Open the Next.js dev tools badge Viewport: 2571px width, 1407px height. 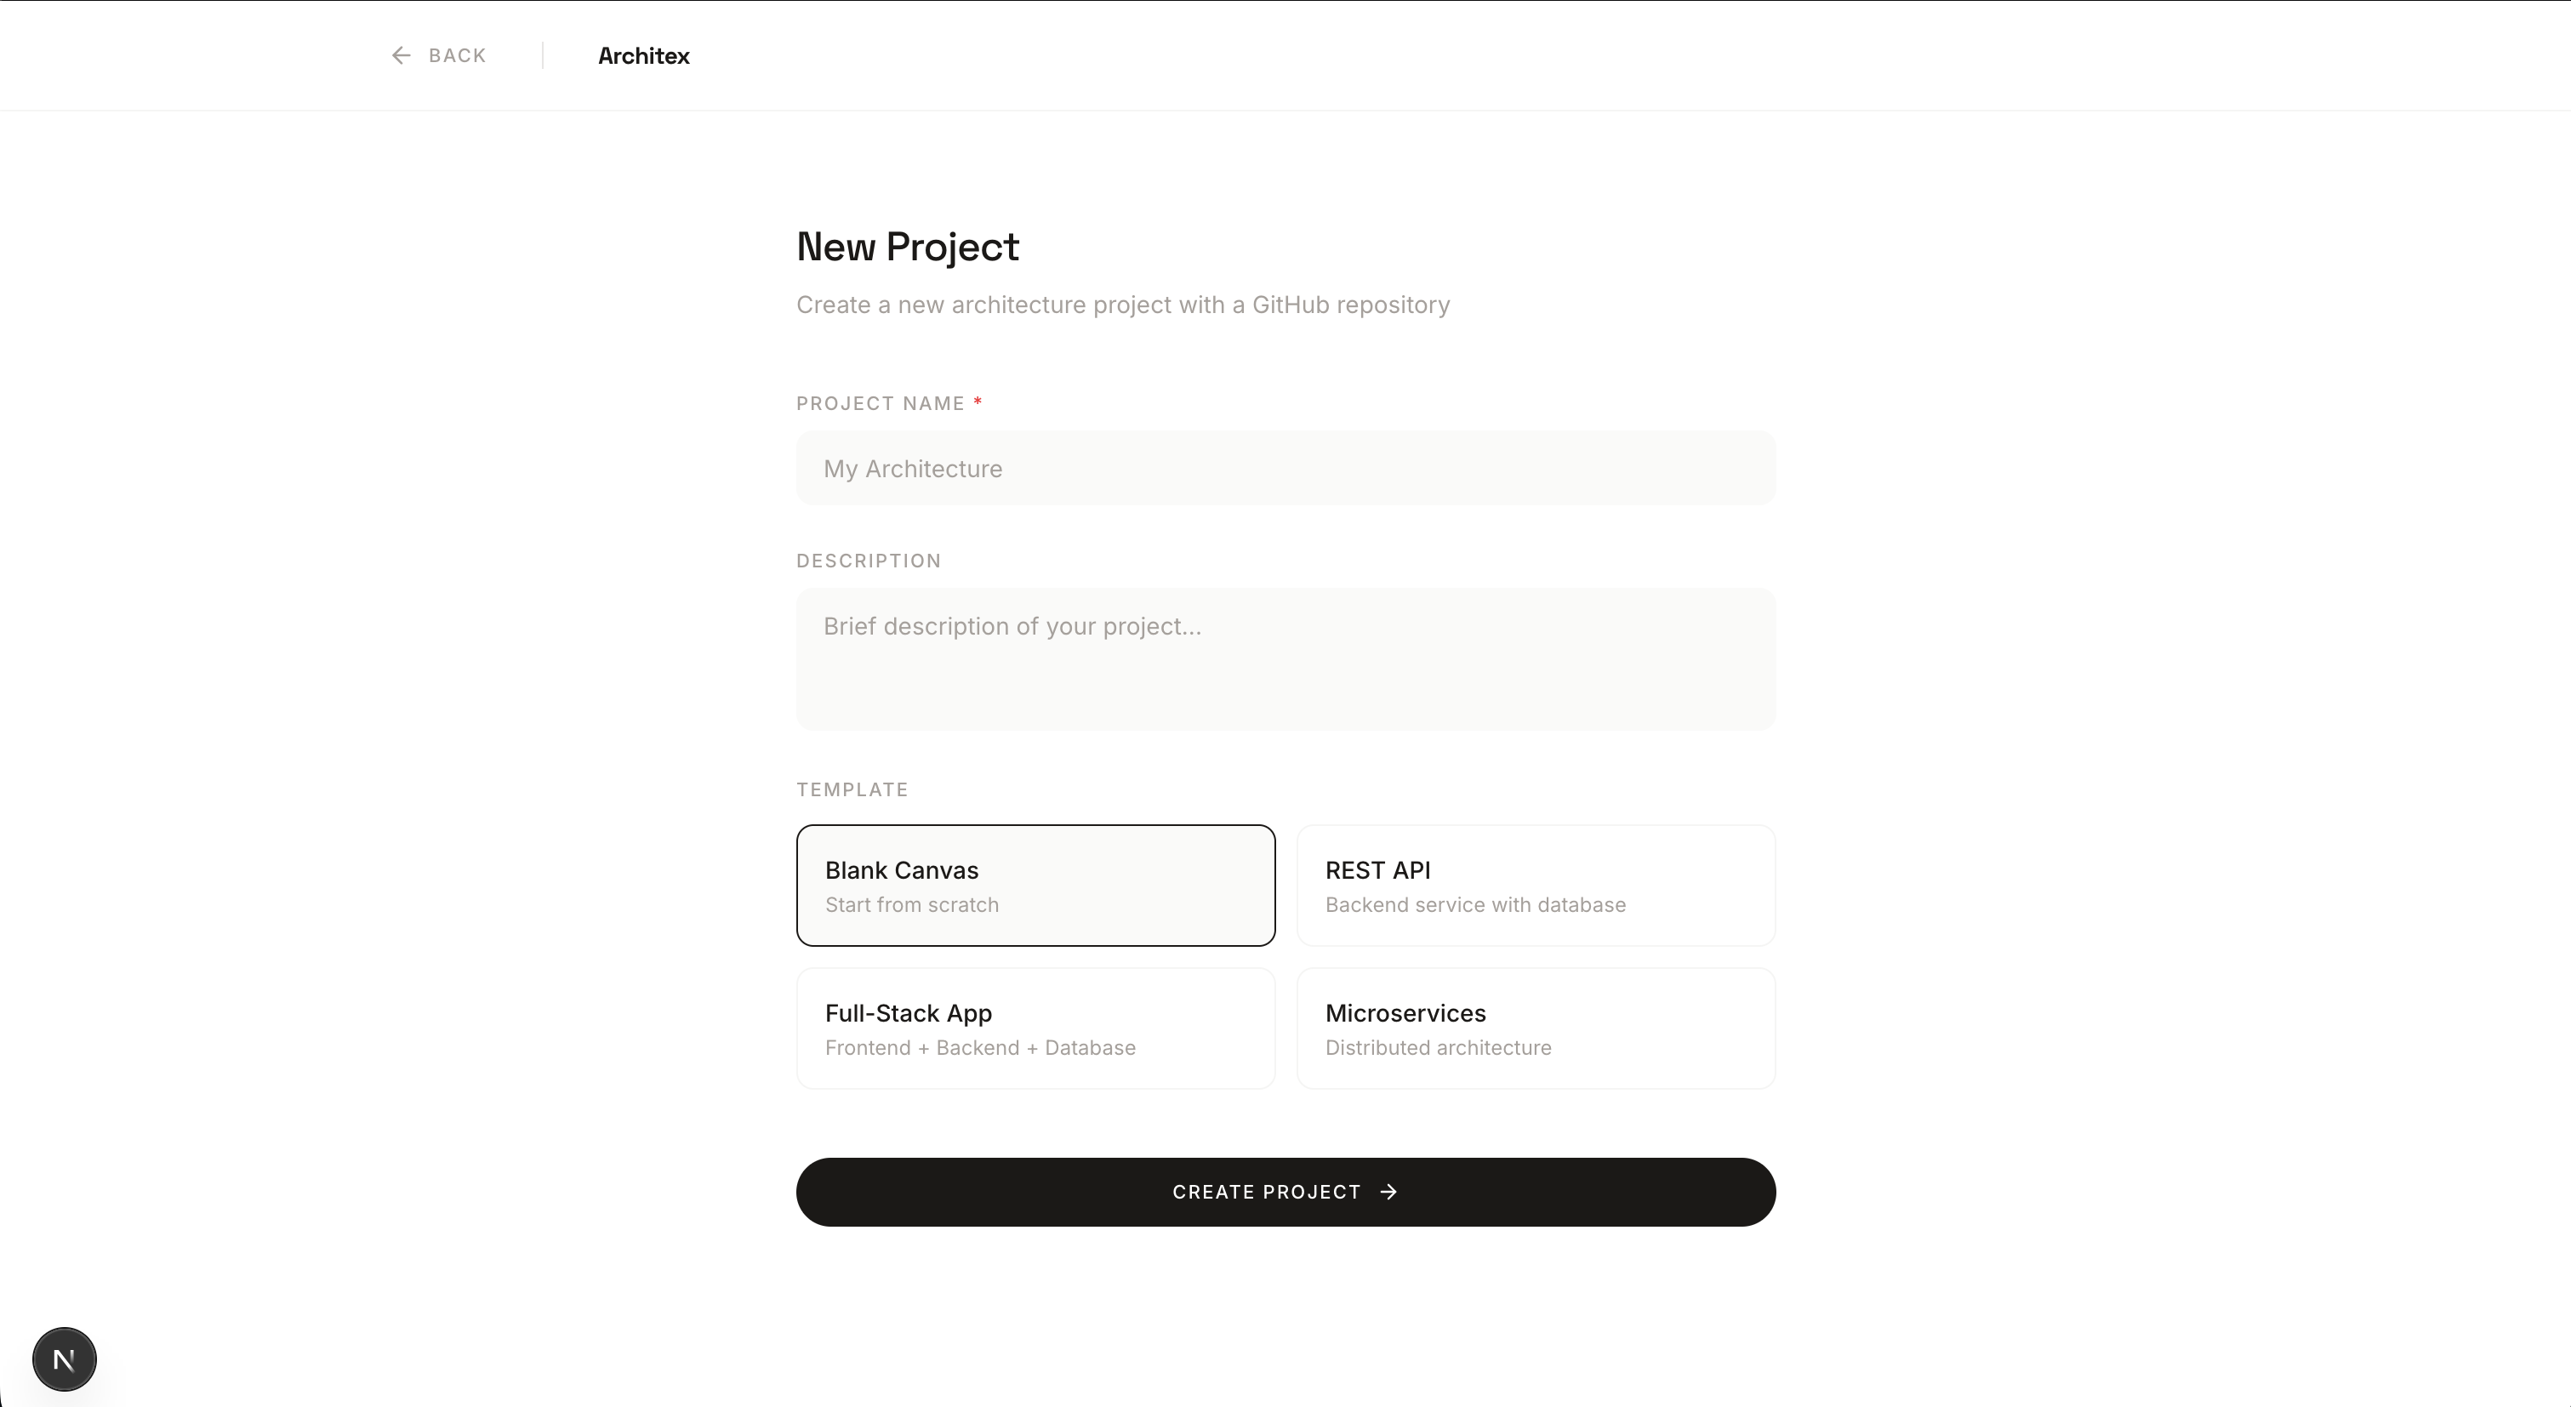64,1359
